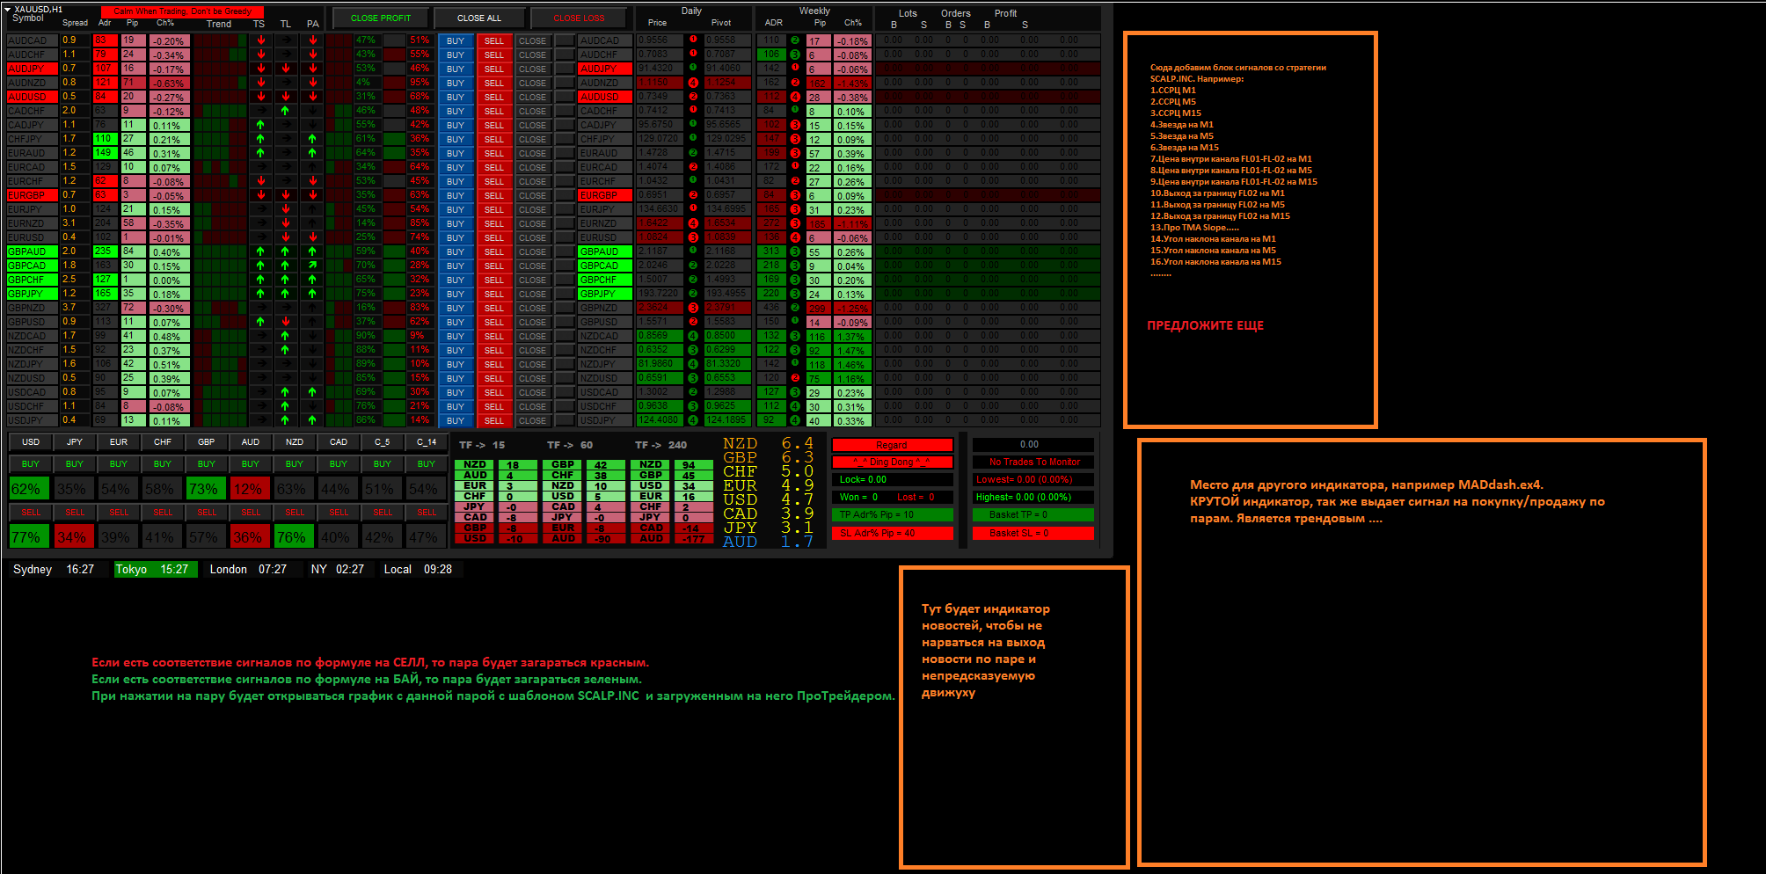Click the BUY button under the AUD tab
This screenshot has height=874, width=1766.
pos(251,463)
